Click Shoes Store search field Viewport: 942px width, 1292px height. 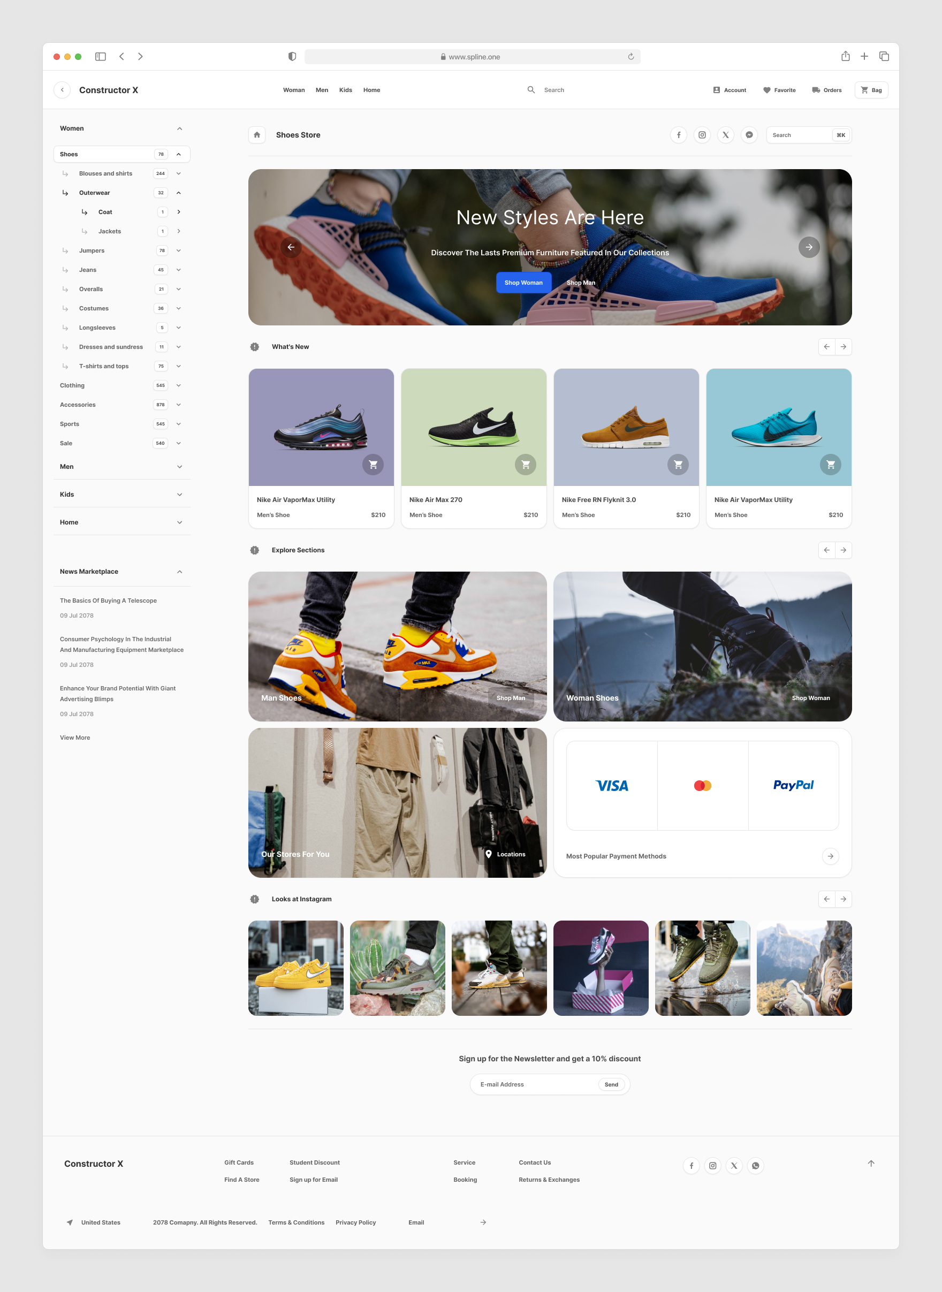pyautogui.click(x=809, y=135)
